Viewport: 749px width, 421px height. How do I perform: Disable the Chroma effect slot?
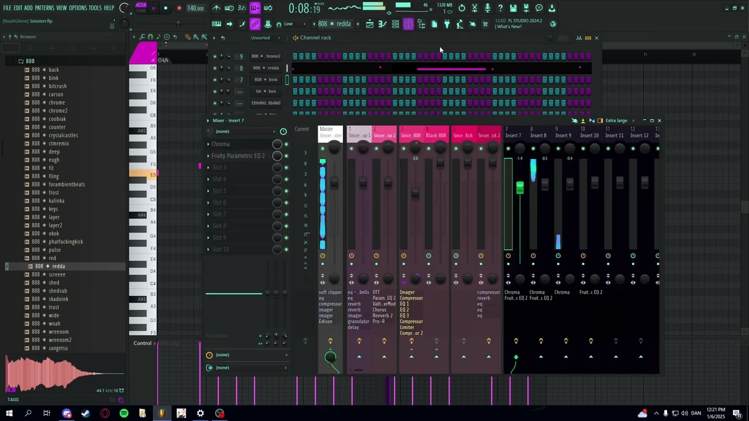286,144
